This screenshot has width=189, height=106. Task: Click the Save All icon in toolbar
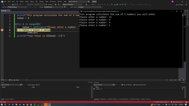click(17, 5)
